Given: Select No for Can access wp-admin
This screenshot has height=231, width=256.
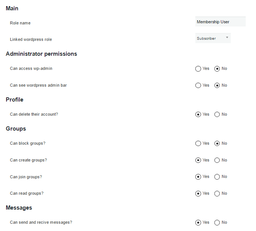Looking at the screenshot, I should coord(217,69).
